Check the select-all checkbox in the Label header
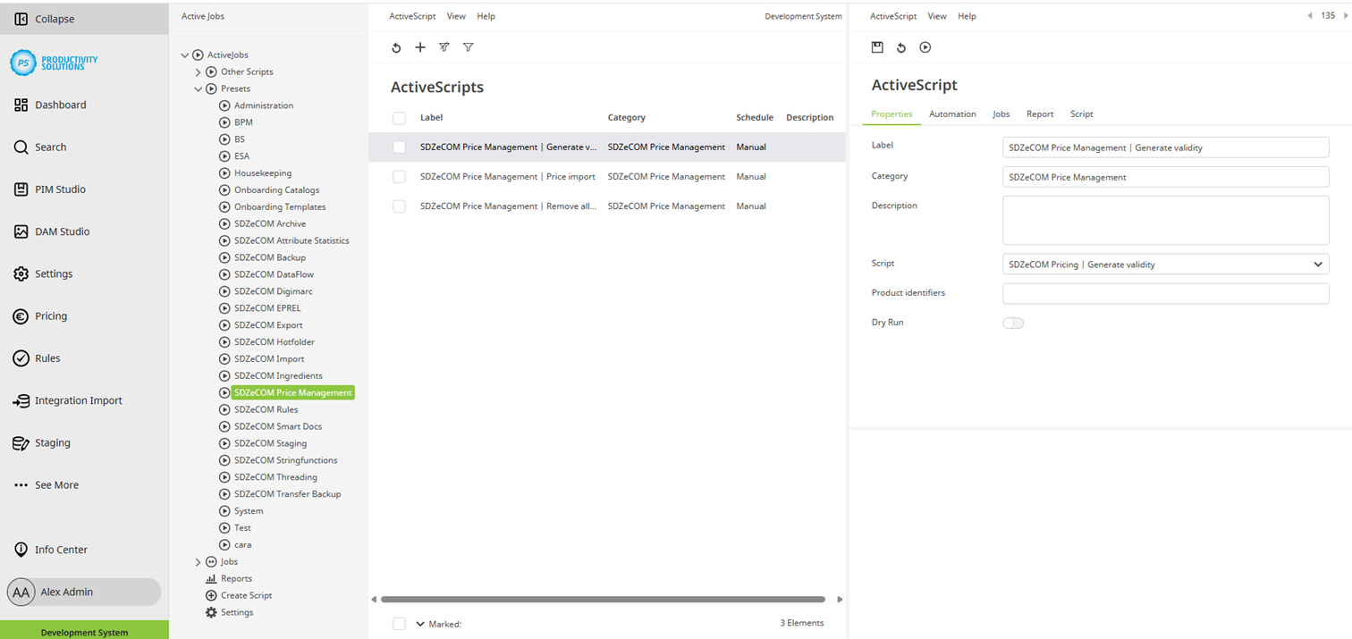The width and height of the screenshot is (1352, 639). click(x=399, y=117)
